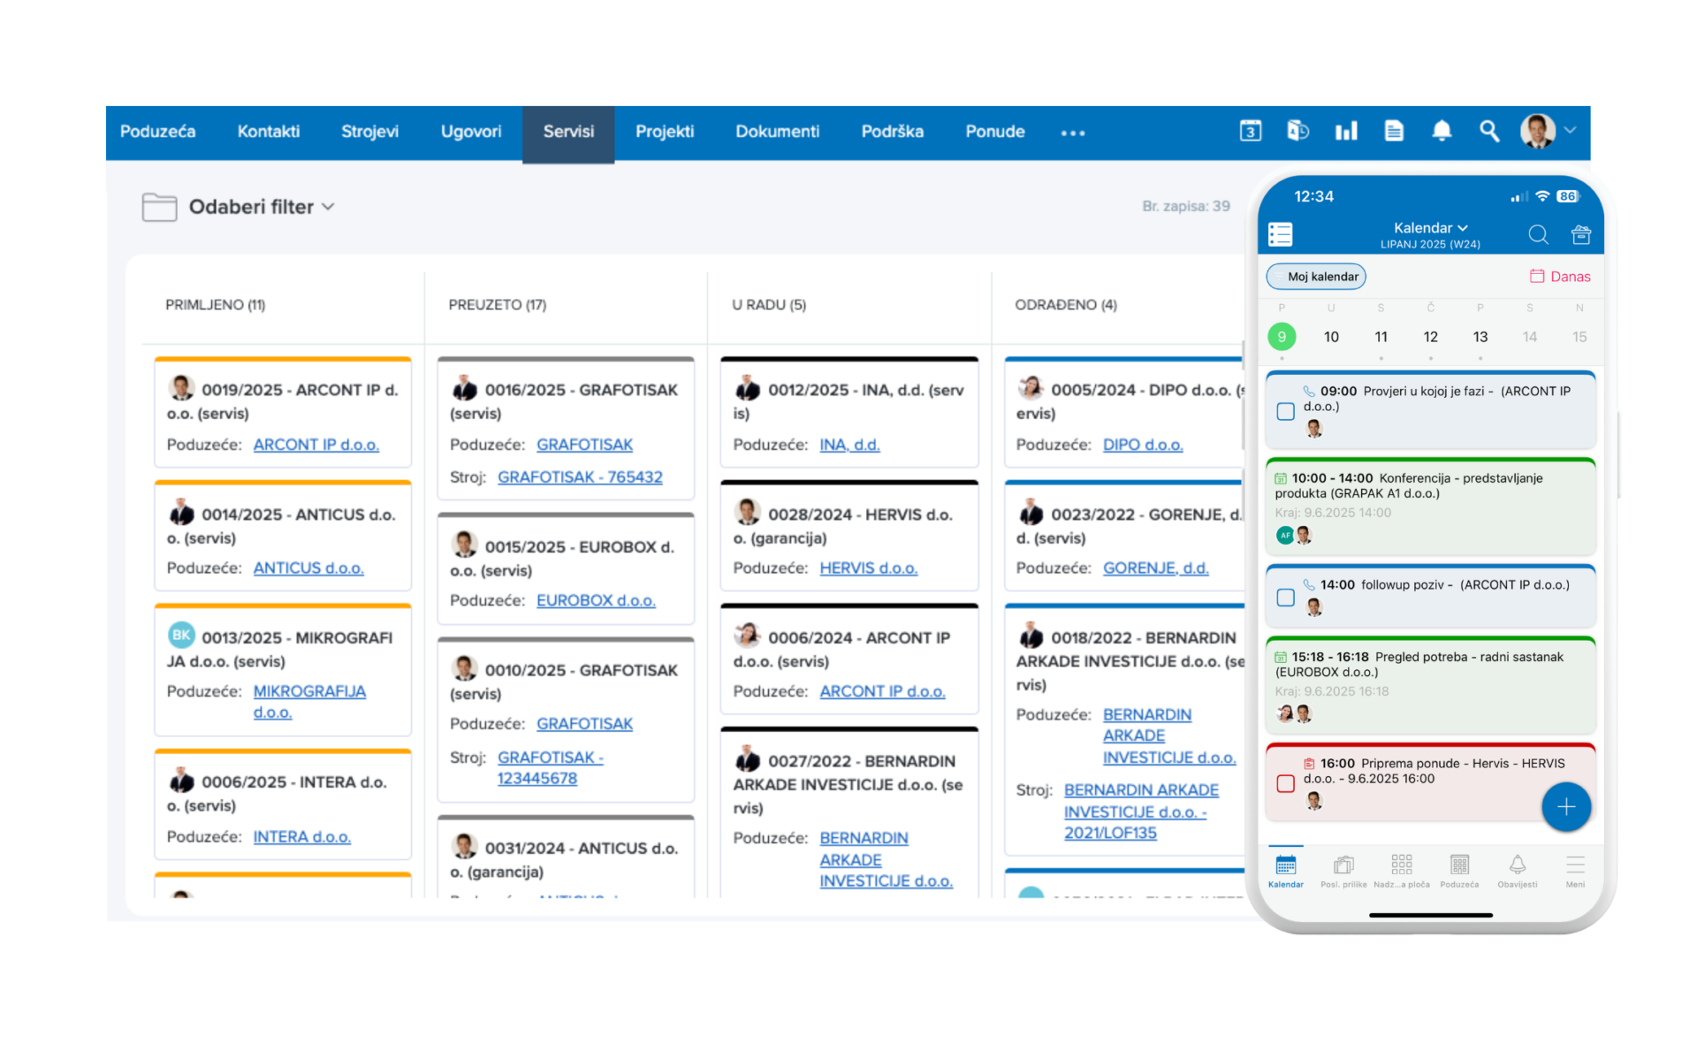Select day 12 in the week strip

coord(1430,337)
